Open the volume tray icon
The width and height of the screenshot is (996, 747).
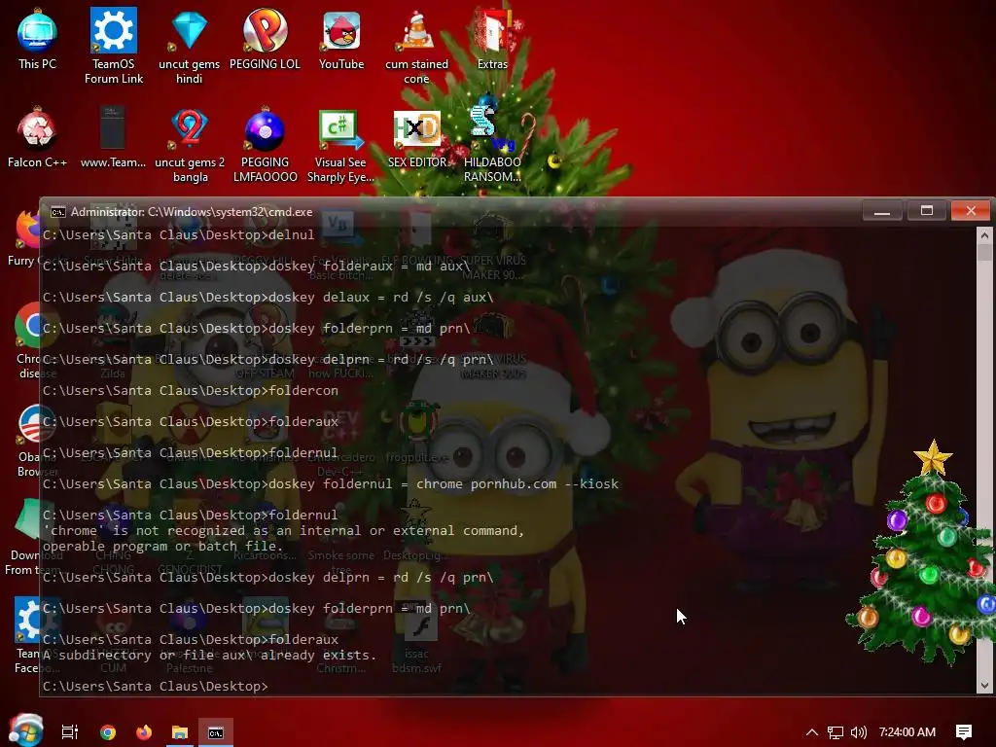point(858,732)
